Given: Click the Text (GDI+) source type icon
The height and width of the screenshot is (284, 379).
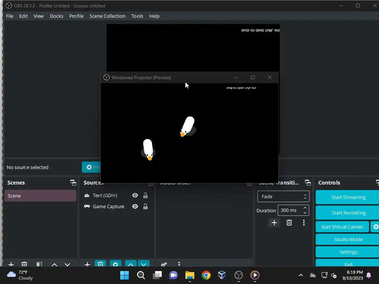Looking at the screenshot, I should pyautogui.click(x=87, y=195).
